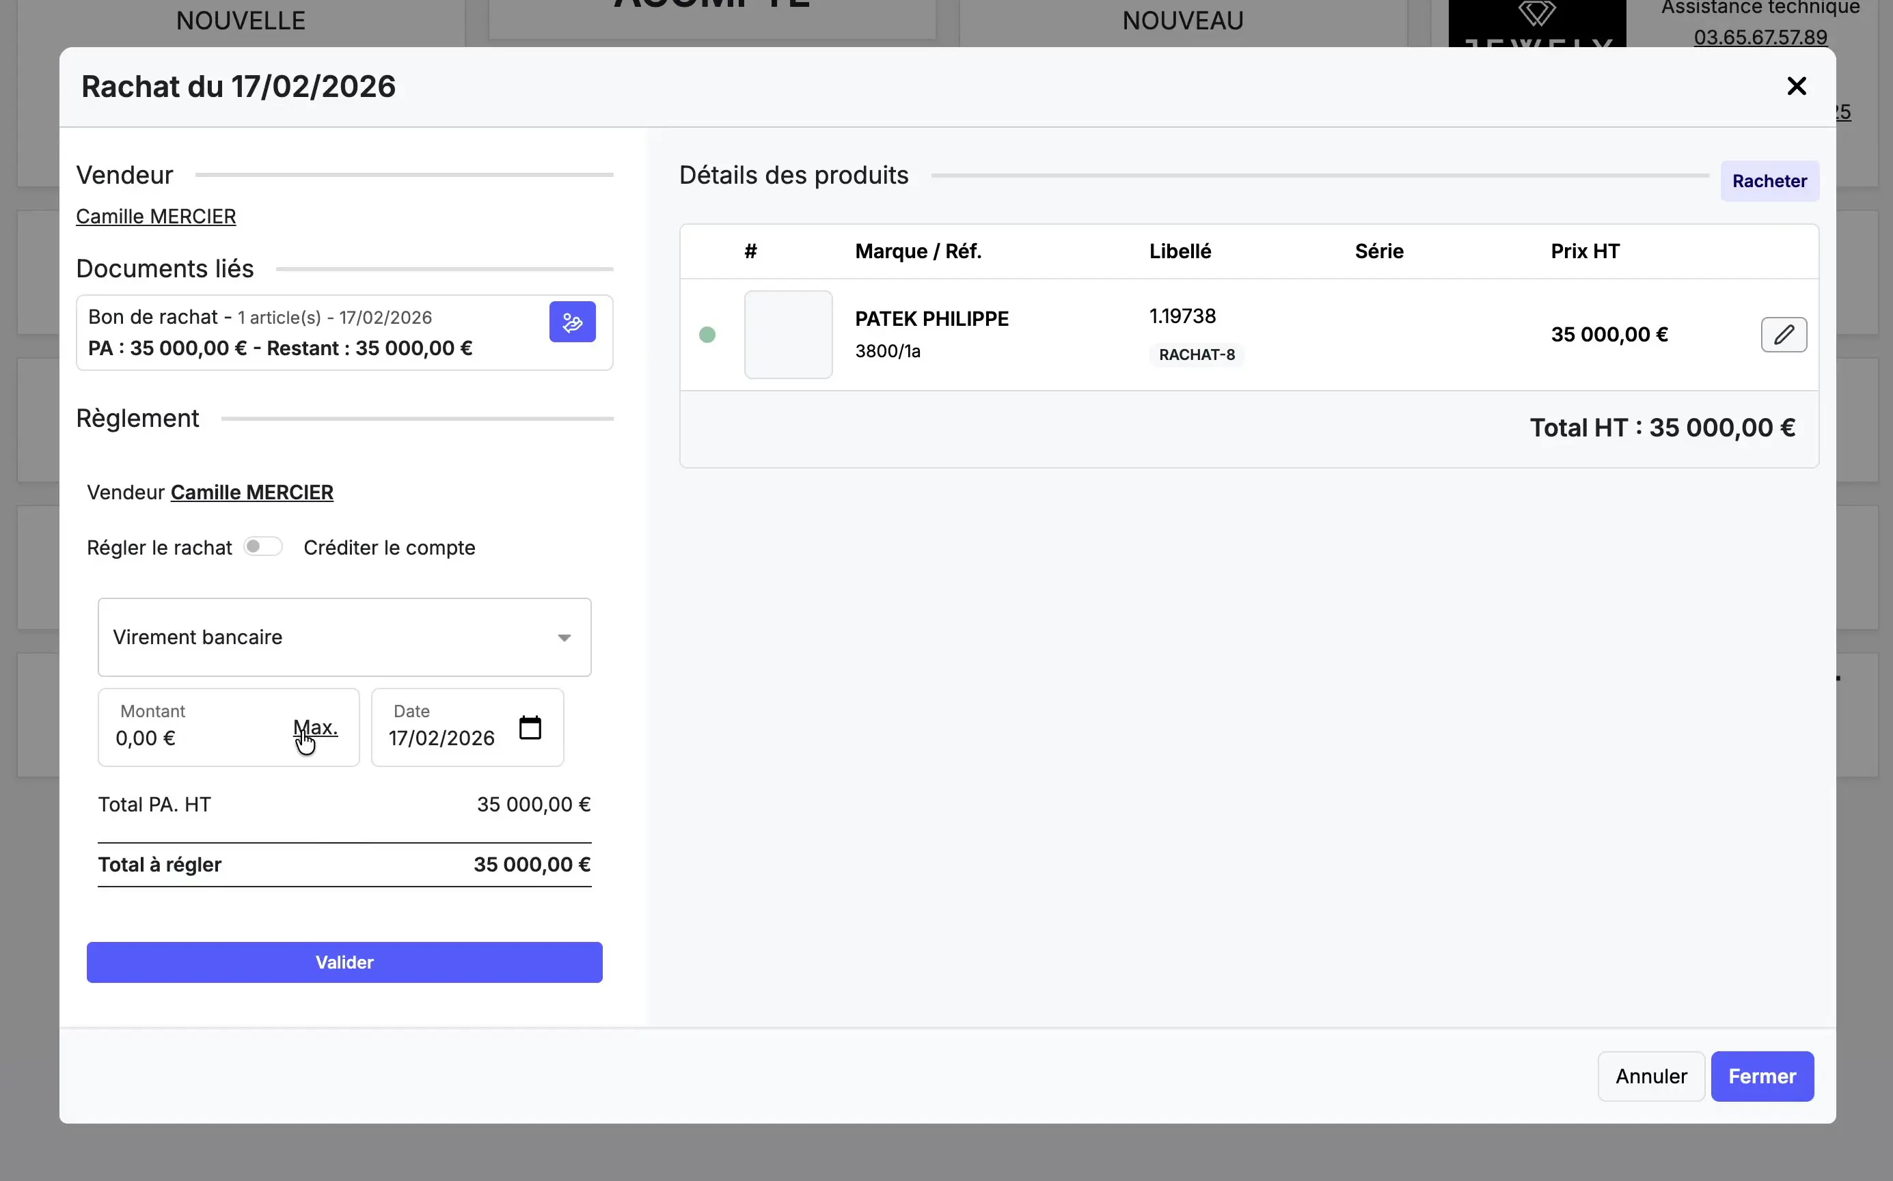Open the Virement bancaire payment method dropdown
The height and width of the screenshot is (1181, 1893).
(344, 637)
